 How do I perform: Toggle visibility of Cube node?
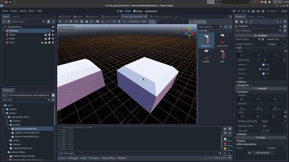[53, 42]
